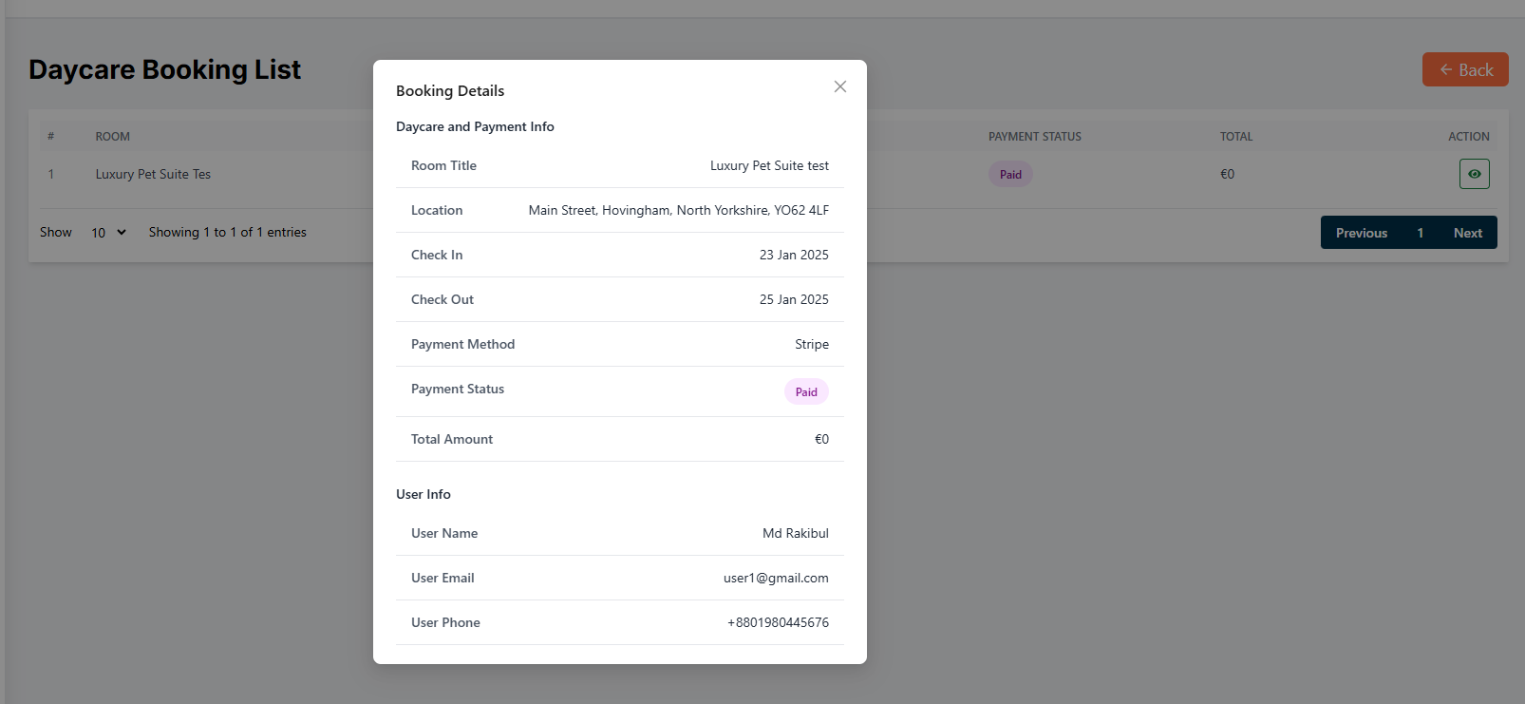The image size is (1525, 704).
Task: Click the ACTION column header
Action: (1468, 137)
